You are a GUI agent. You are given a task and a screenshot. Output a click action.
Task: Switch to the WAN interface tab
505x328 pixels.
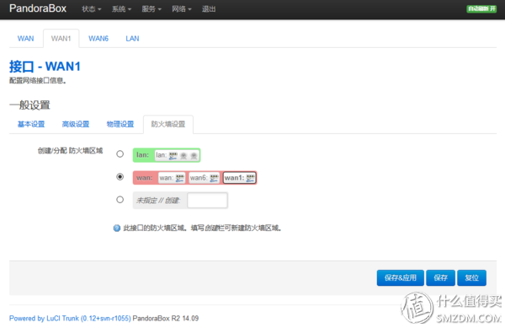point(26,39)
